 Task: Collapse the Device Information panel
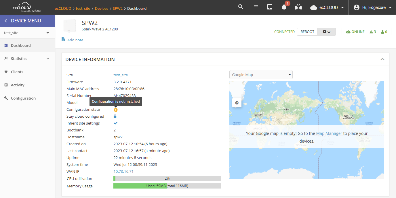[x=382, y=59]
